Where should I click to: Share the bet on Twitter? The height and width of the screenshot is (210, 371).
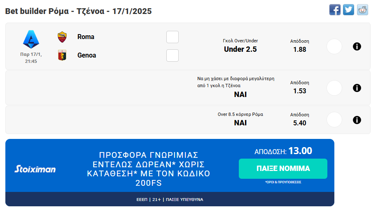click(x=349, y=9)
